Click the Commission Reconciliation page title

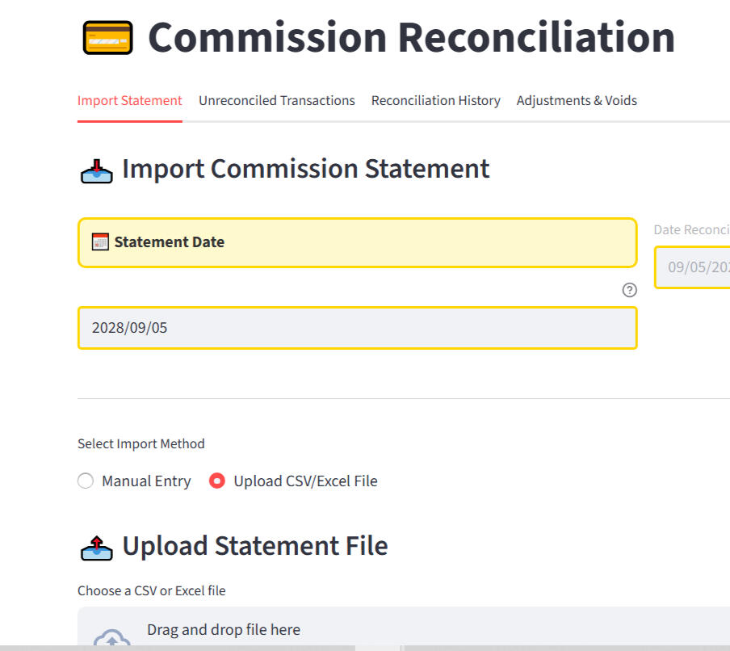411,38
